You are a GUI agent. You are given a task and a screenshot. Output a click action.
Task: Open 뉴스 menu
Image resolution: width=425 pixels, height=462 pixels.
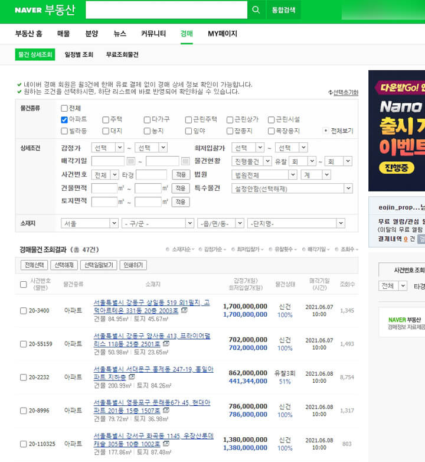(x=120, y=34)
